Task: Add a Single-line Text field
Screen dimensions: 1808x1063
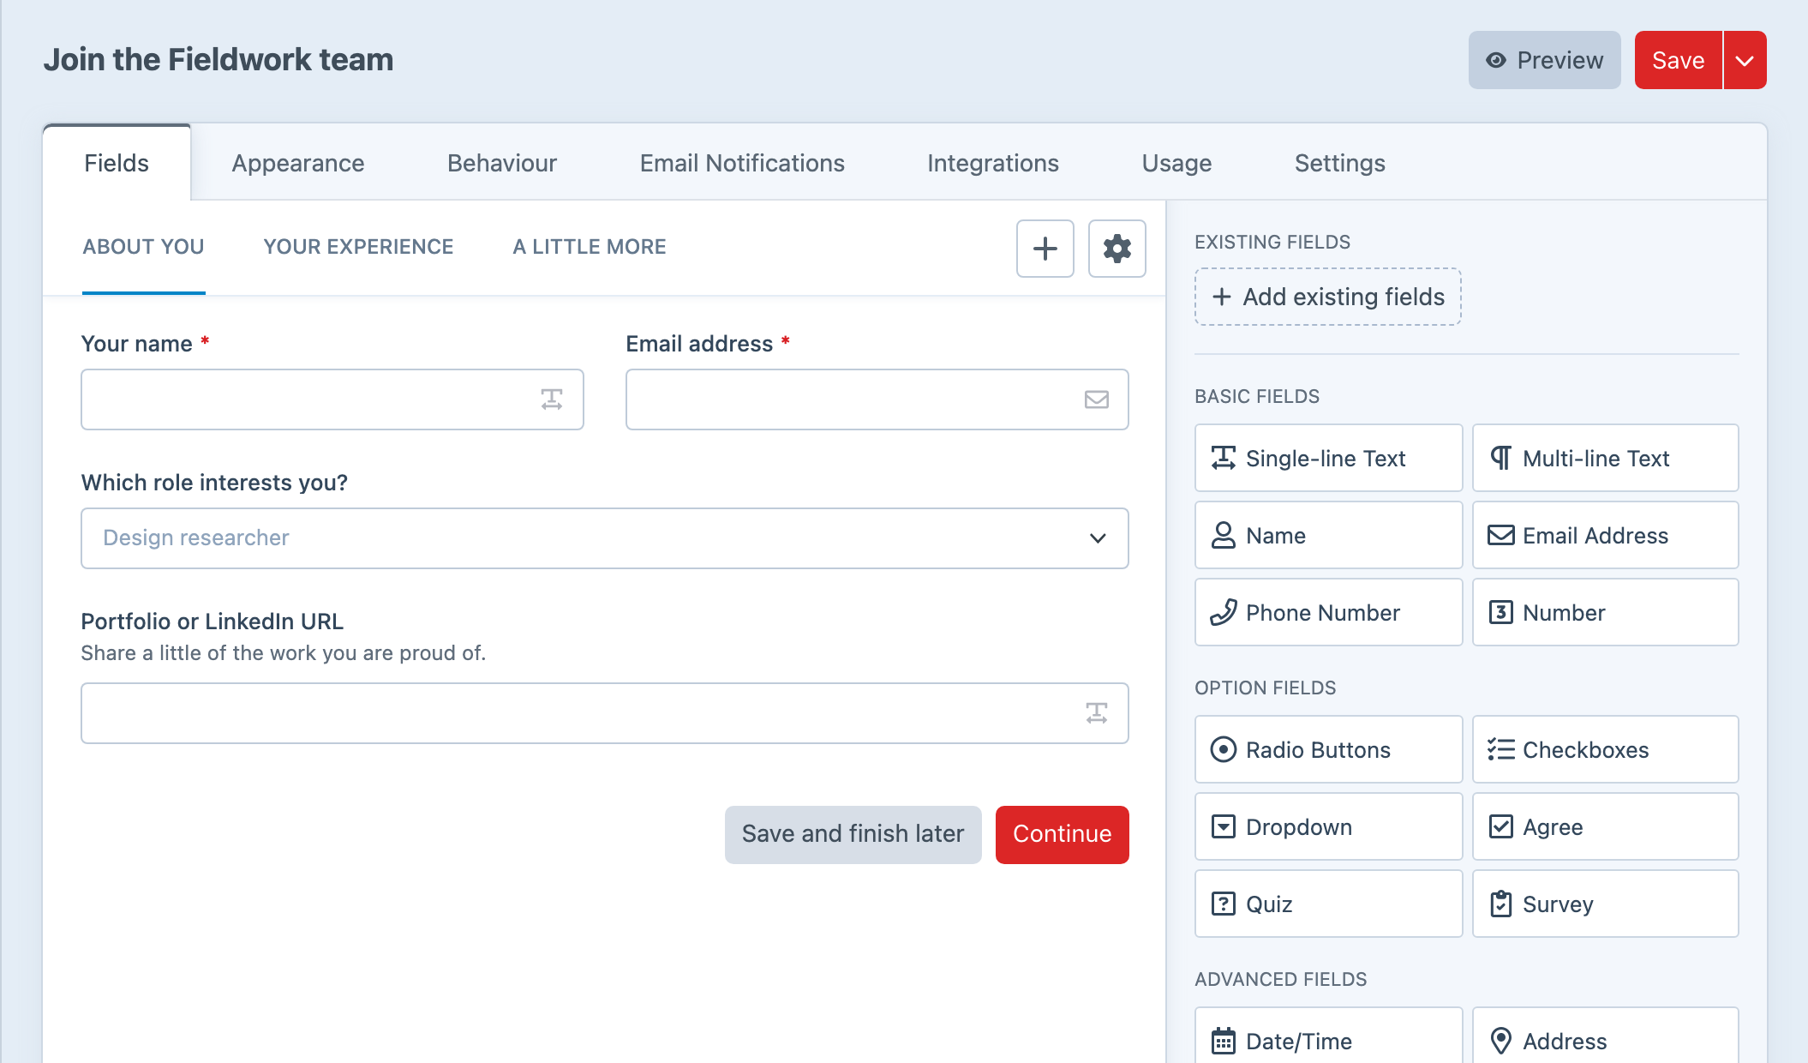Action: (x=1328, y=458)
